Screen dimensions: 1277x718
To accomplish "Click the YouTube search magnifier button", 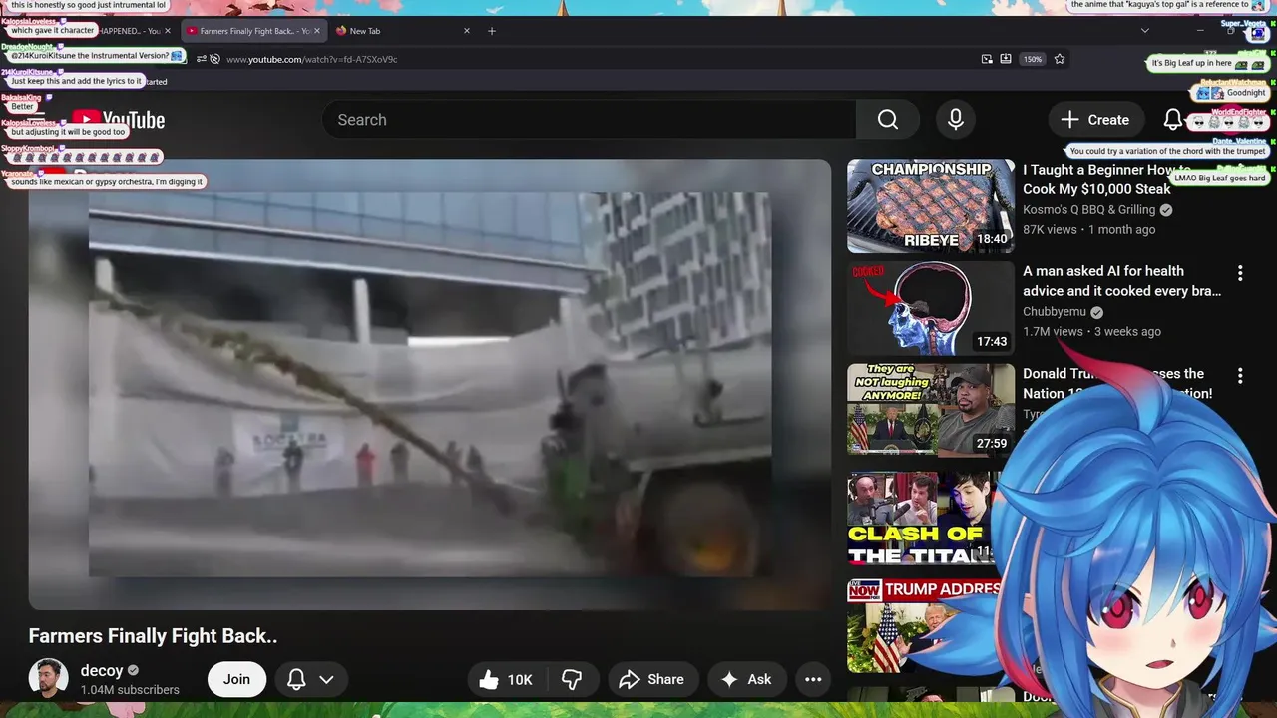I will [888, 120].
